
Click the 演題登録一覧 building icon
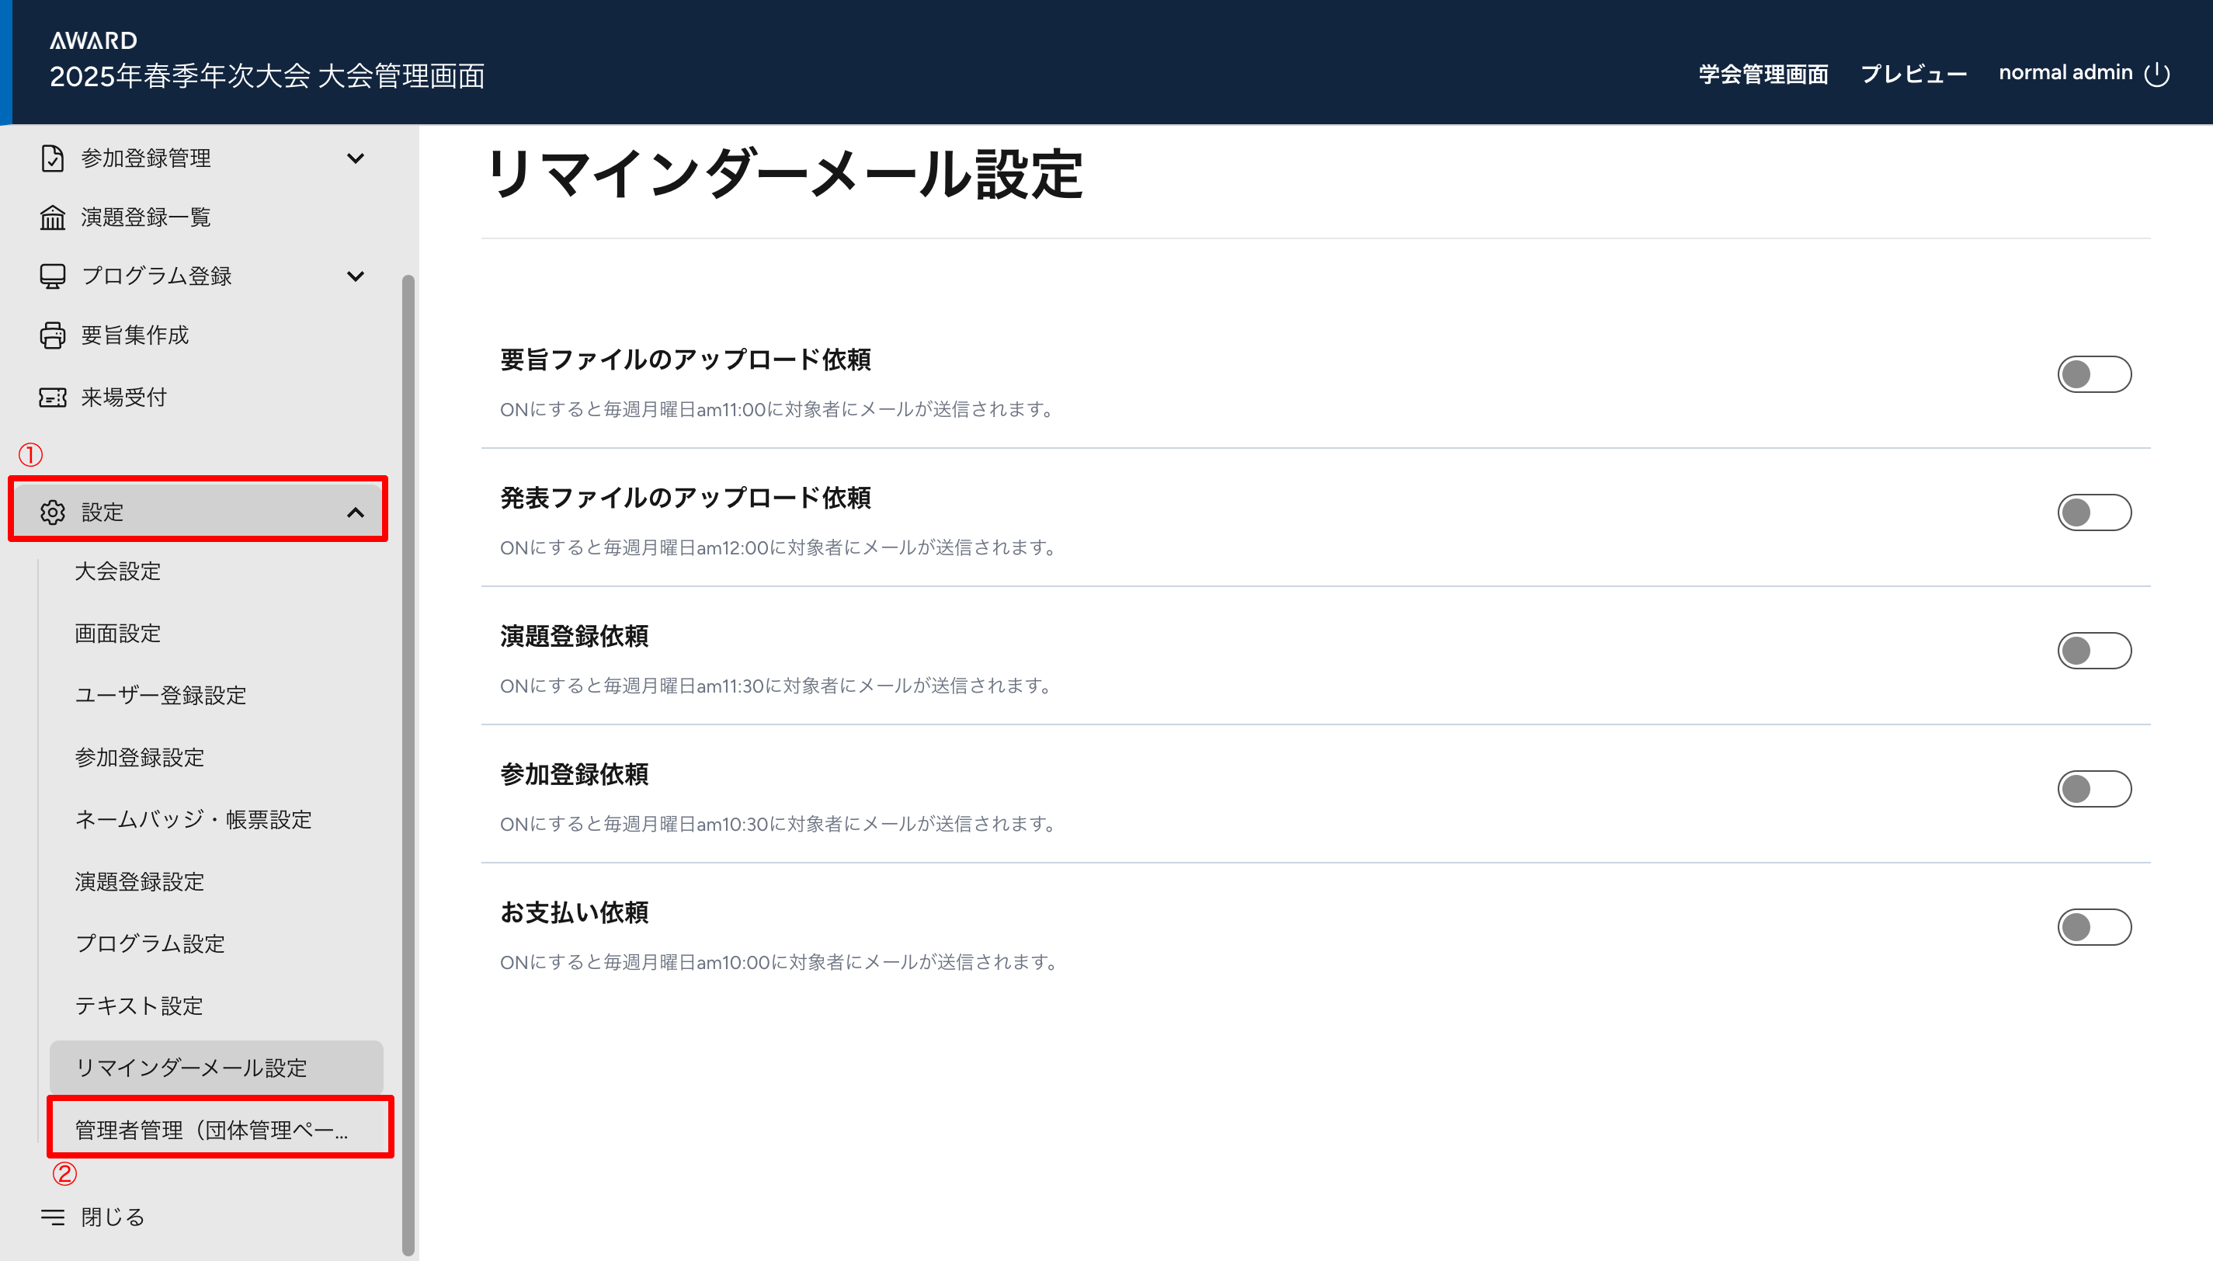coord(52,217)
